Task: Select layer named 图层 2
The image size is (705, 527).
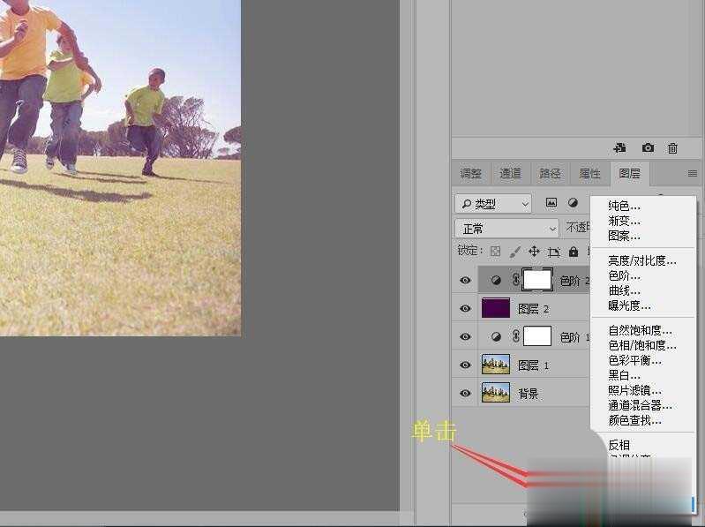Action: 533,309
